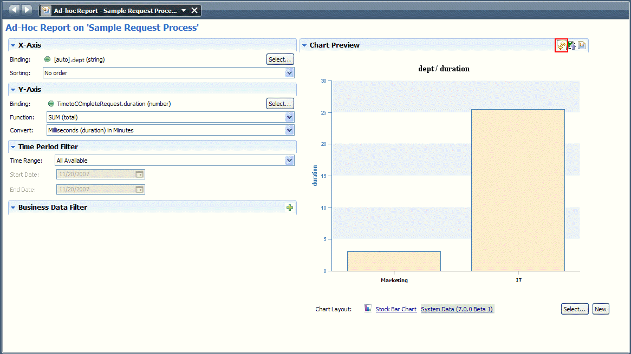This screenshot has height=354, width=631.
Task: Open the Ad-hoc Report tab dropdown arrow
Action: [184, 11]
